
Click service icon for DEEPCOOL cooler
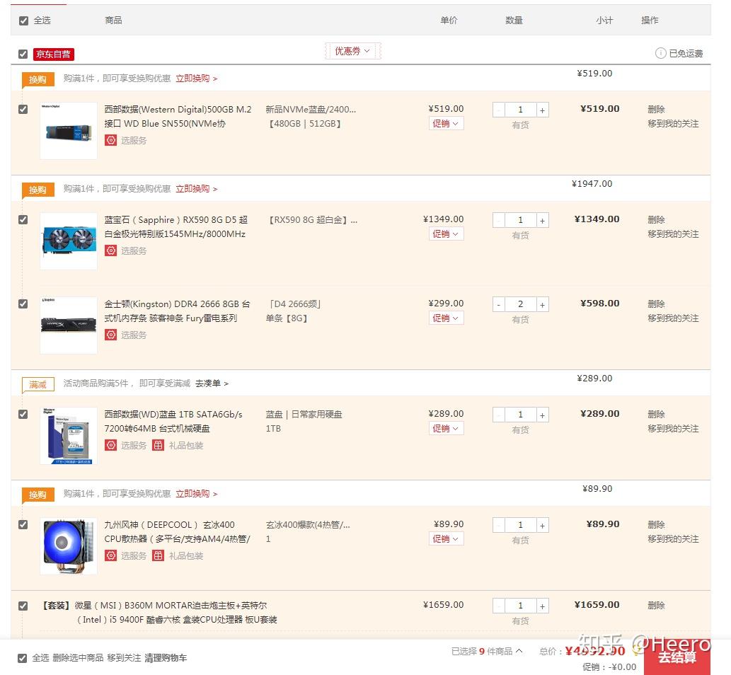[x=110, y=555]
